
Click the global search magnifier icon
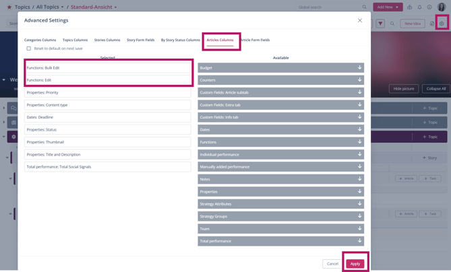[x=365, y=7]
